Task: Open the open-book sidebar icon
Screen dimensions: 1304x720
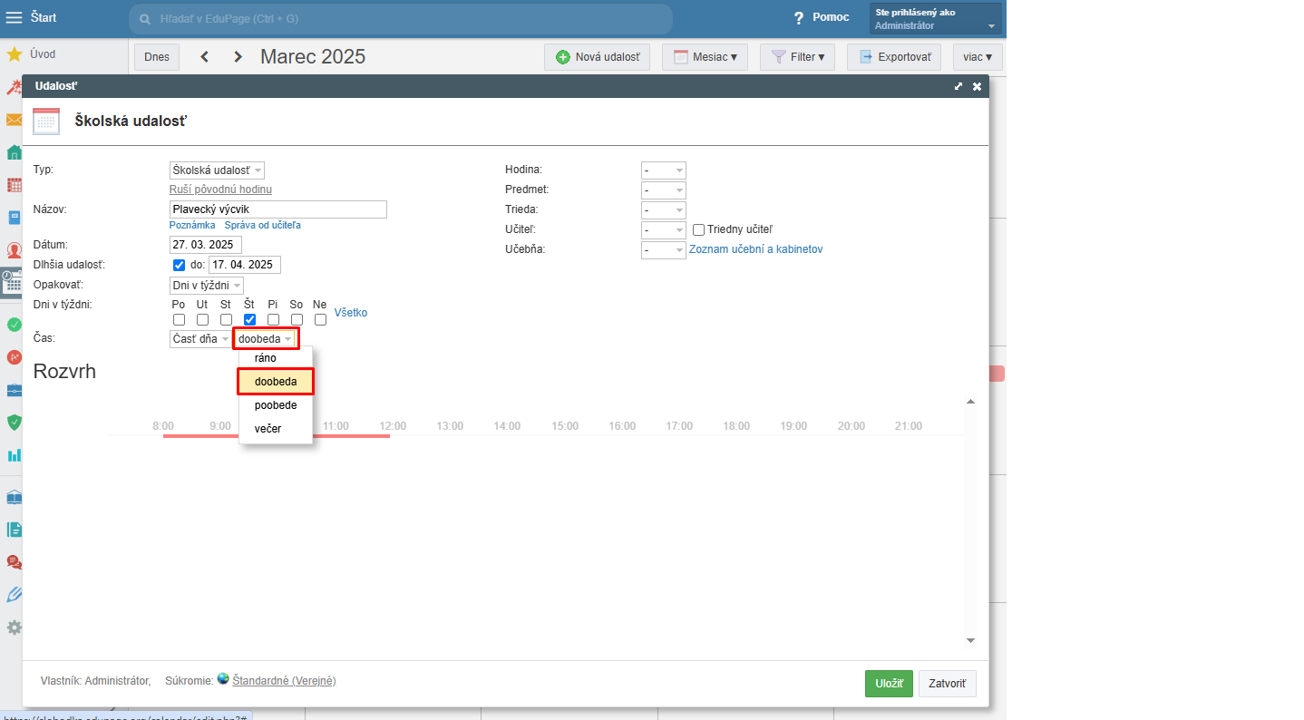Action: 15,497
